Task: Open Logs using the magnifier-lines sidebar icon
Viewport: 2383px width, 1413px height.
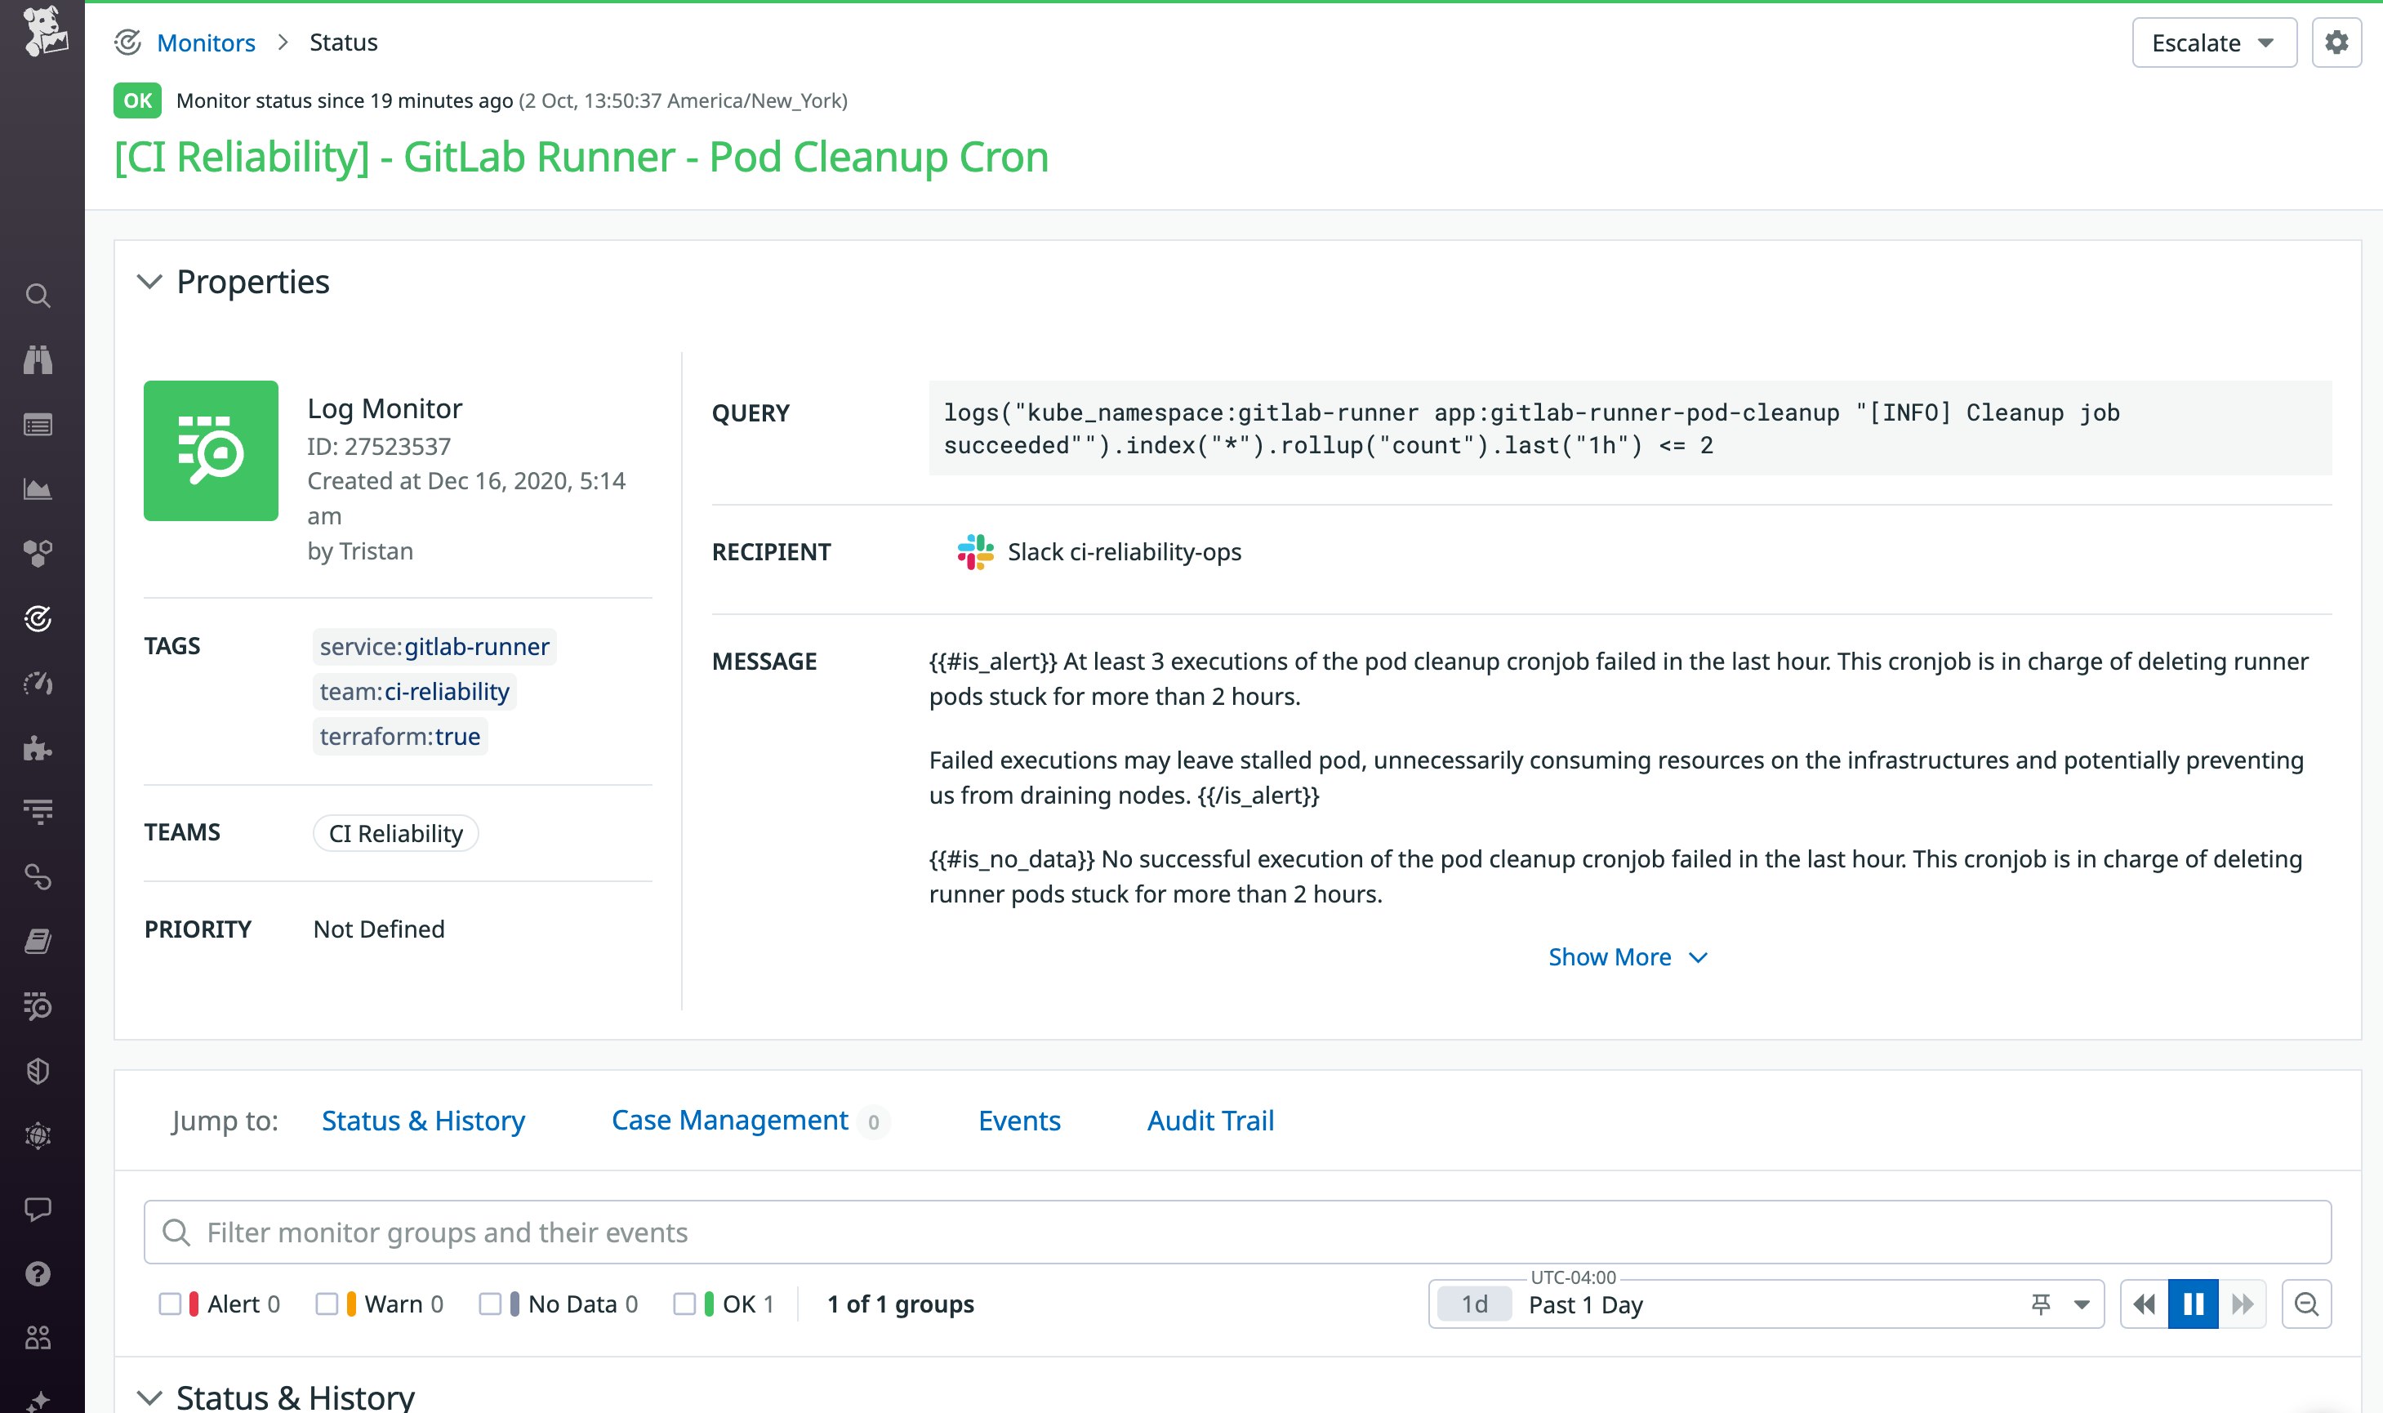Action: 39,1005
